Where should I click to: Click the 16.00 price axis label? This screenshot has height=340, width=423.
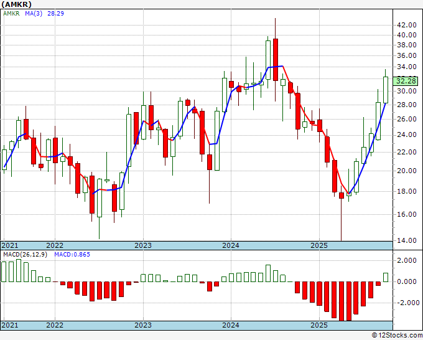coord(407,214)
